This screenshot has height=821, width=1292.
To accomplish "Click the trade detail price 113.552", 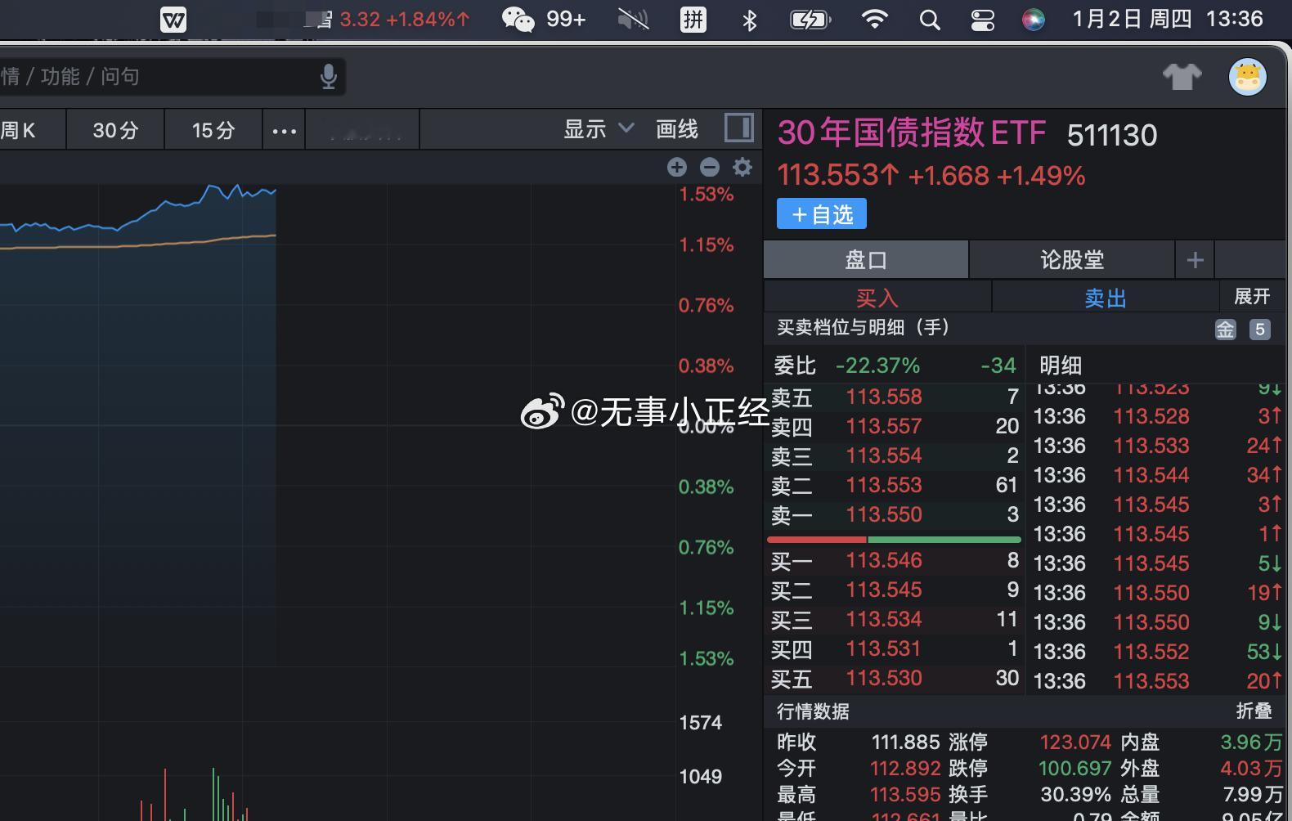I will coord(1151,652).
